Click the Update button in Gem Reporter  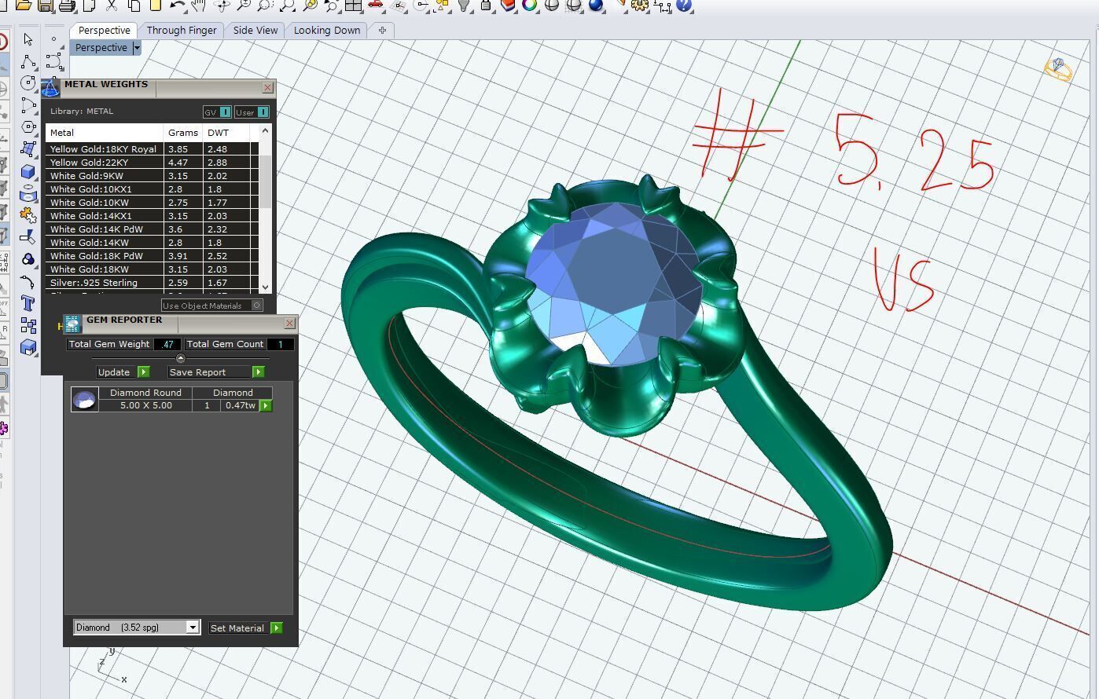pos(115,371)
